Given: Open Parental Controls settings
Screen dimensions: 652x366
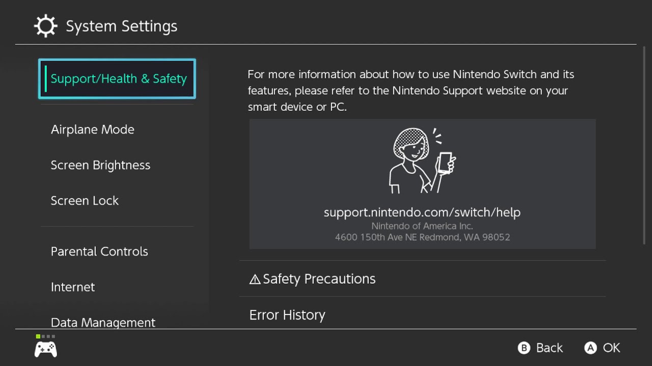Looking at the screenshot, I should click(117, 252).
